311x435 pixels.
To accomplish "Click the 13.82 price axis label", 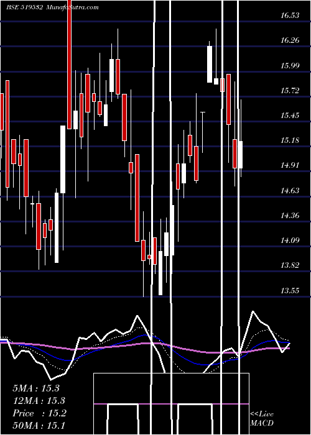I will [x=290, y=265].
